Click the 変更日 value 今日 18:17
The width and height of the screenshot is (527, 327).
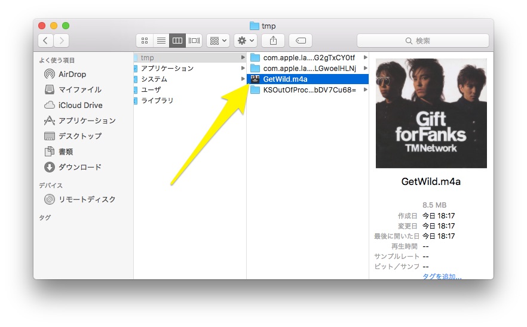(x=439, y=226)
